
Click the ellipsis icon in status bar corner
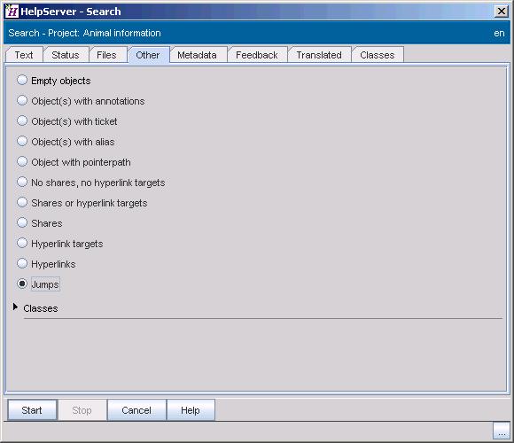click(x=502, y=431)
